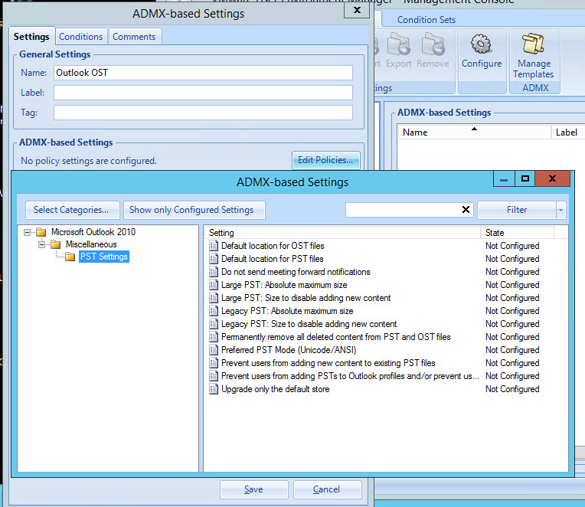585x507 pixels.
Task: Click icon of Prevent users adding new content
Action: pos(214,363)
